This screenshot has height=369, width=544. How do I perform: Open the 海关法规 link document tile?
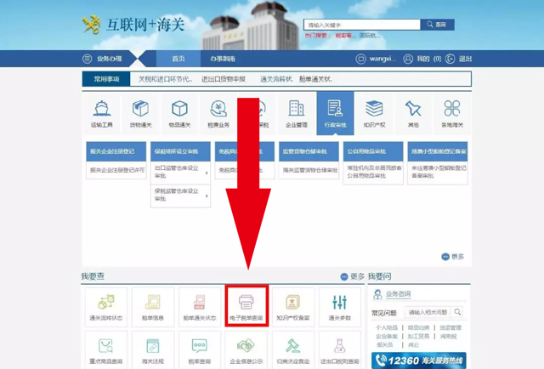[153, 350]
